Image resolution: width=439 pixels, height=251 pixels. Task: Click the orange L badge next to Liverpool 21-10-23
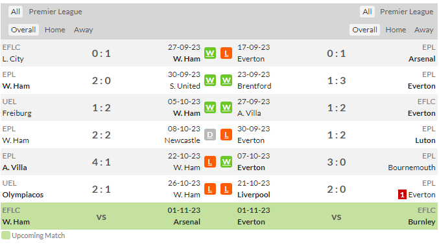click(x=226, y=189)
